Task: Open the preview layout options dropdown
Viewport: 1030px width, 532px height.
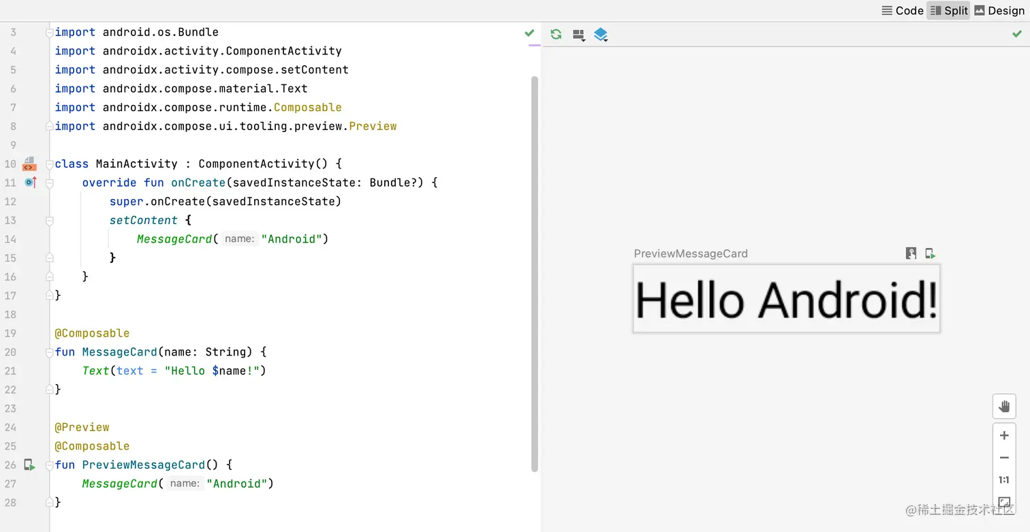Action: (x=579, y=35)
